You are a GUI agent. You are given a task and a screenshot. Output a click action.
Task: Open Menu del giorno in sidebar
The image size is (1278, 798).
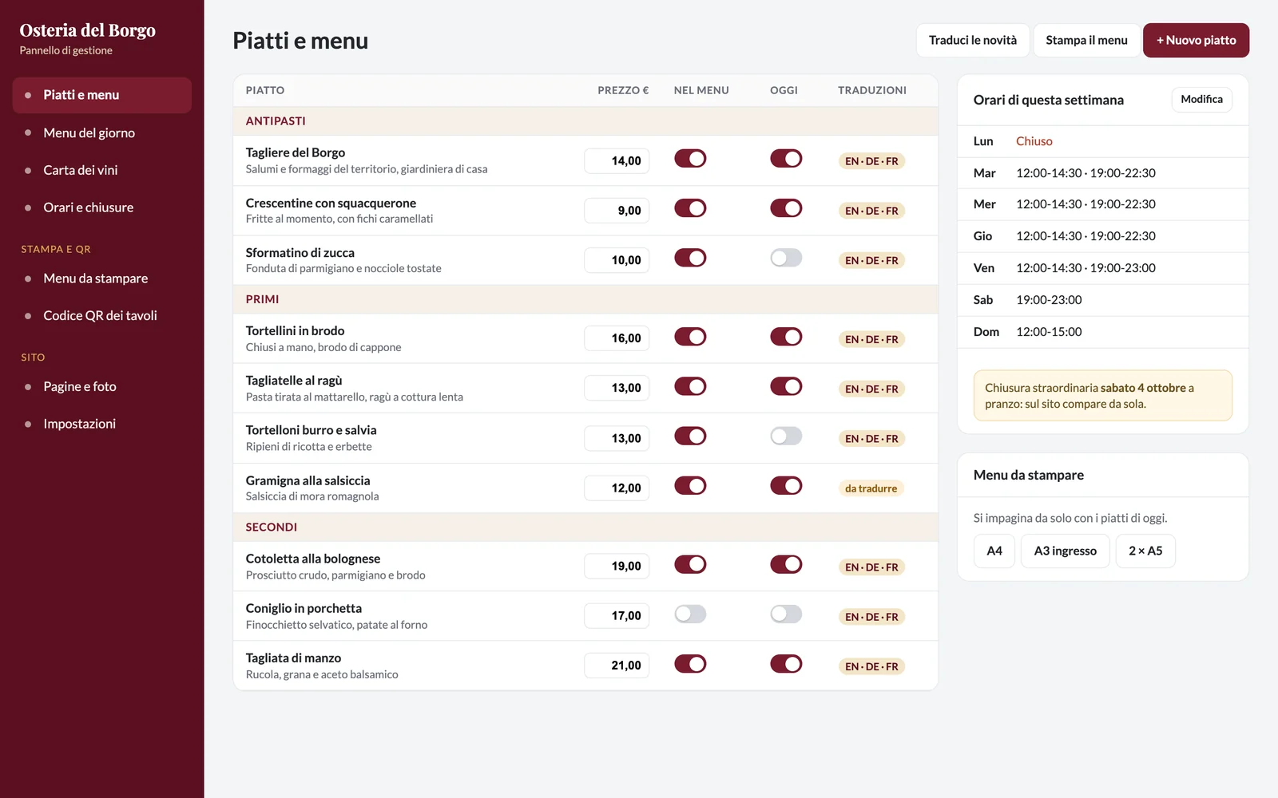click(101, 132)
